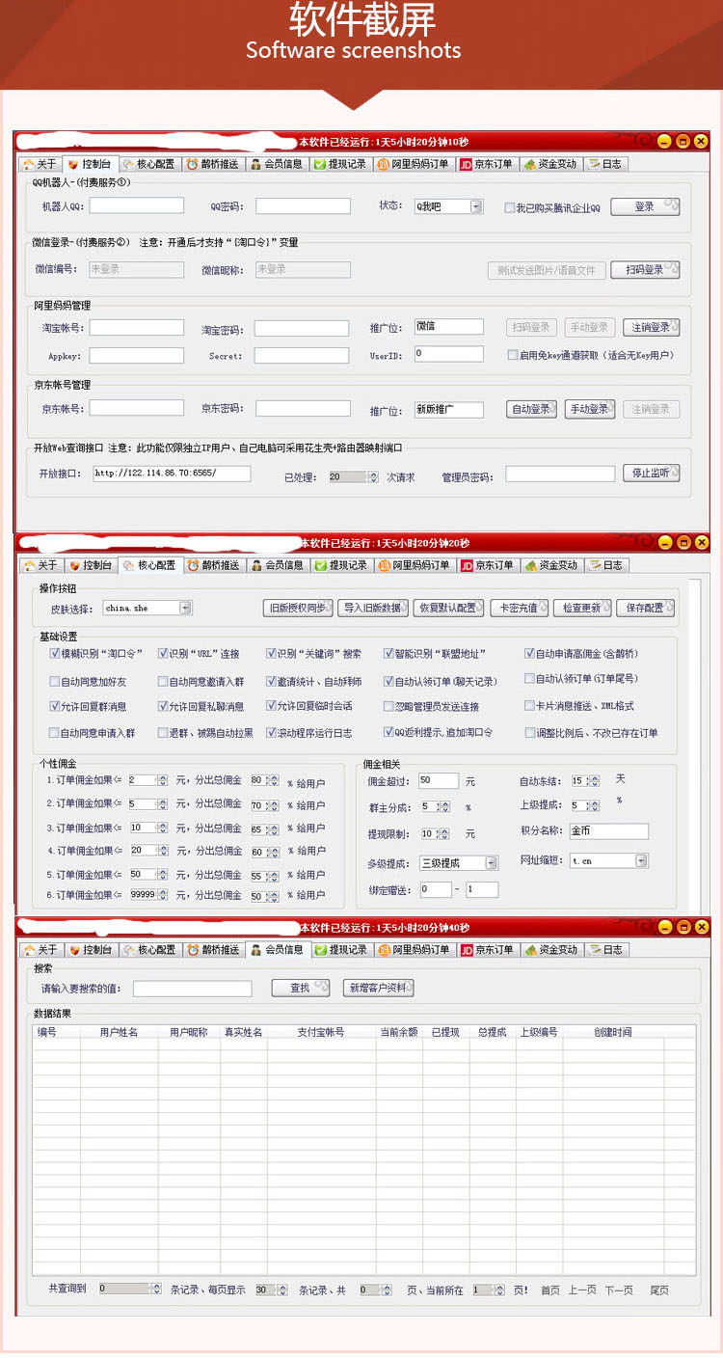
Task: Click 京东订单 JD icon in 核心配置 window
Action: coord(466,565)
